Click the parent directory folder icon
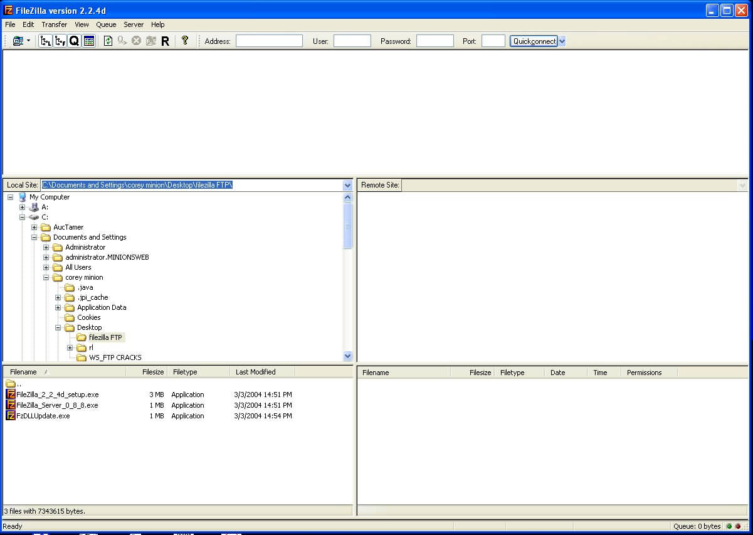The height and width of the screenshot is (535, 753). pos(11,384)
